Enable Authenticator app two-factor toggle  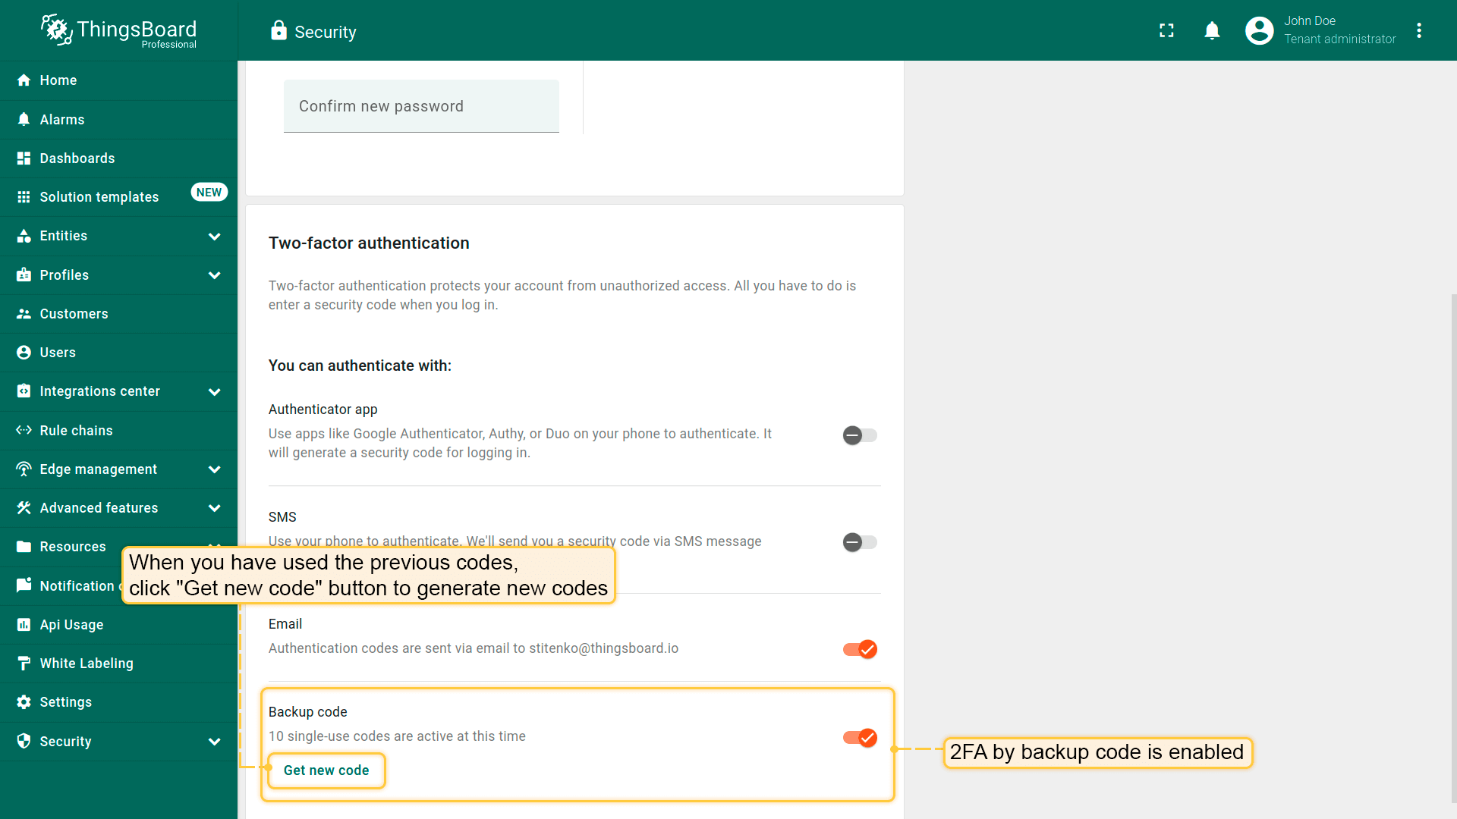point(860,435)
